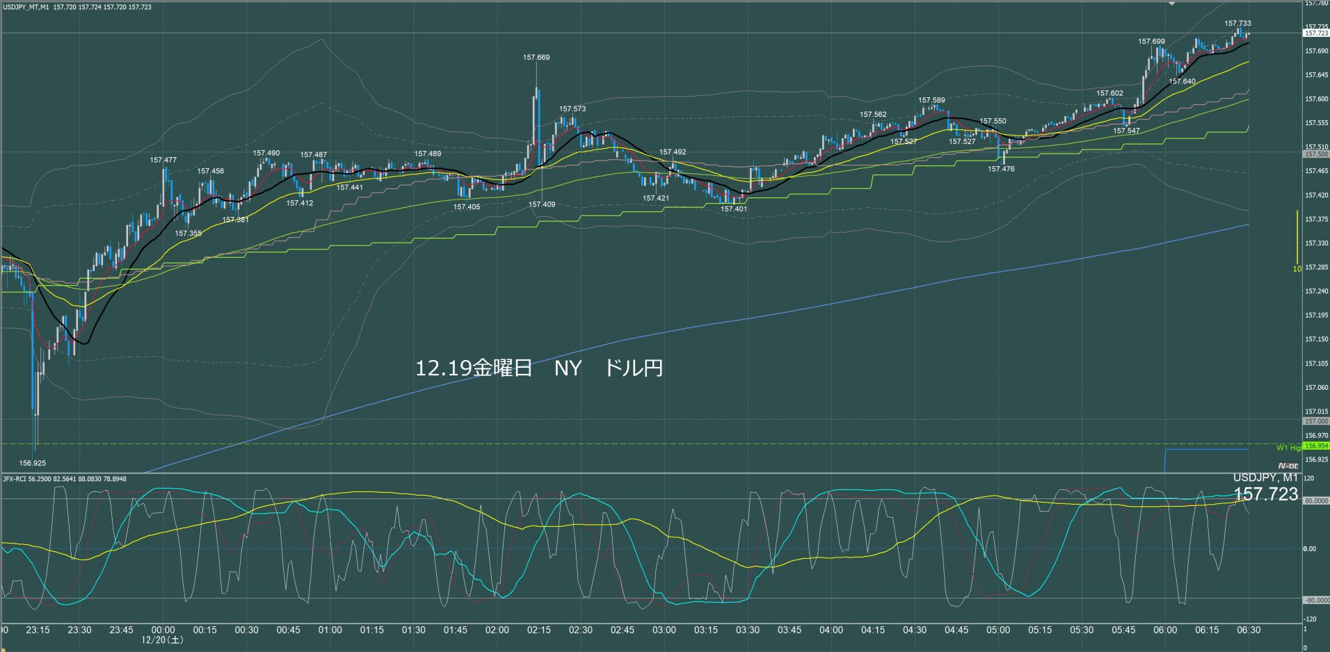Click the 80.0000 RCI level tag
The image size is (1330, 652).
pyautogui.click(x=1315, y=500)
